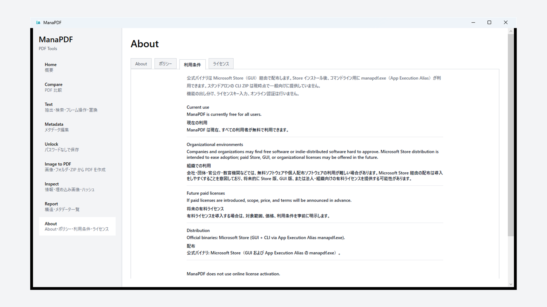Minimize the ManaPDF window
This screenshot has width=547, height=307.
pos(473,22)
